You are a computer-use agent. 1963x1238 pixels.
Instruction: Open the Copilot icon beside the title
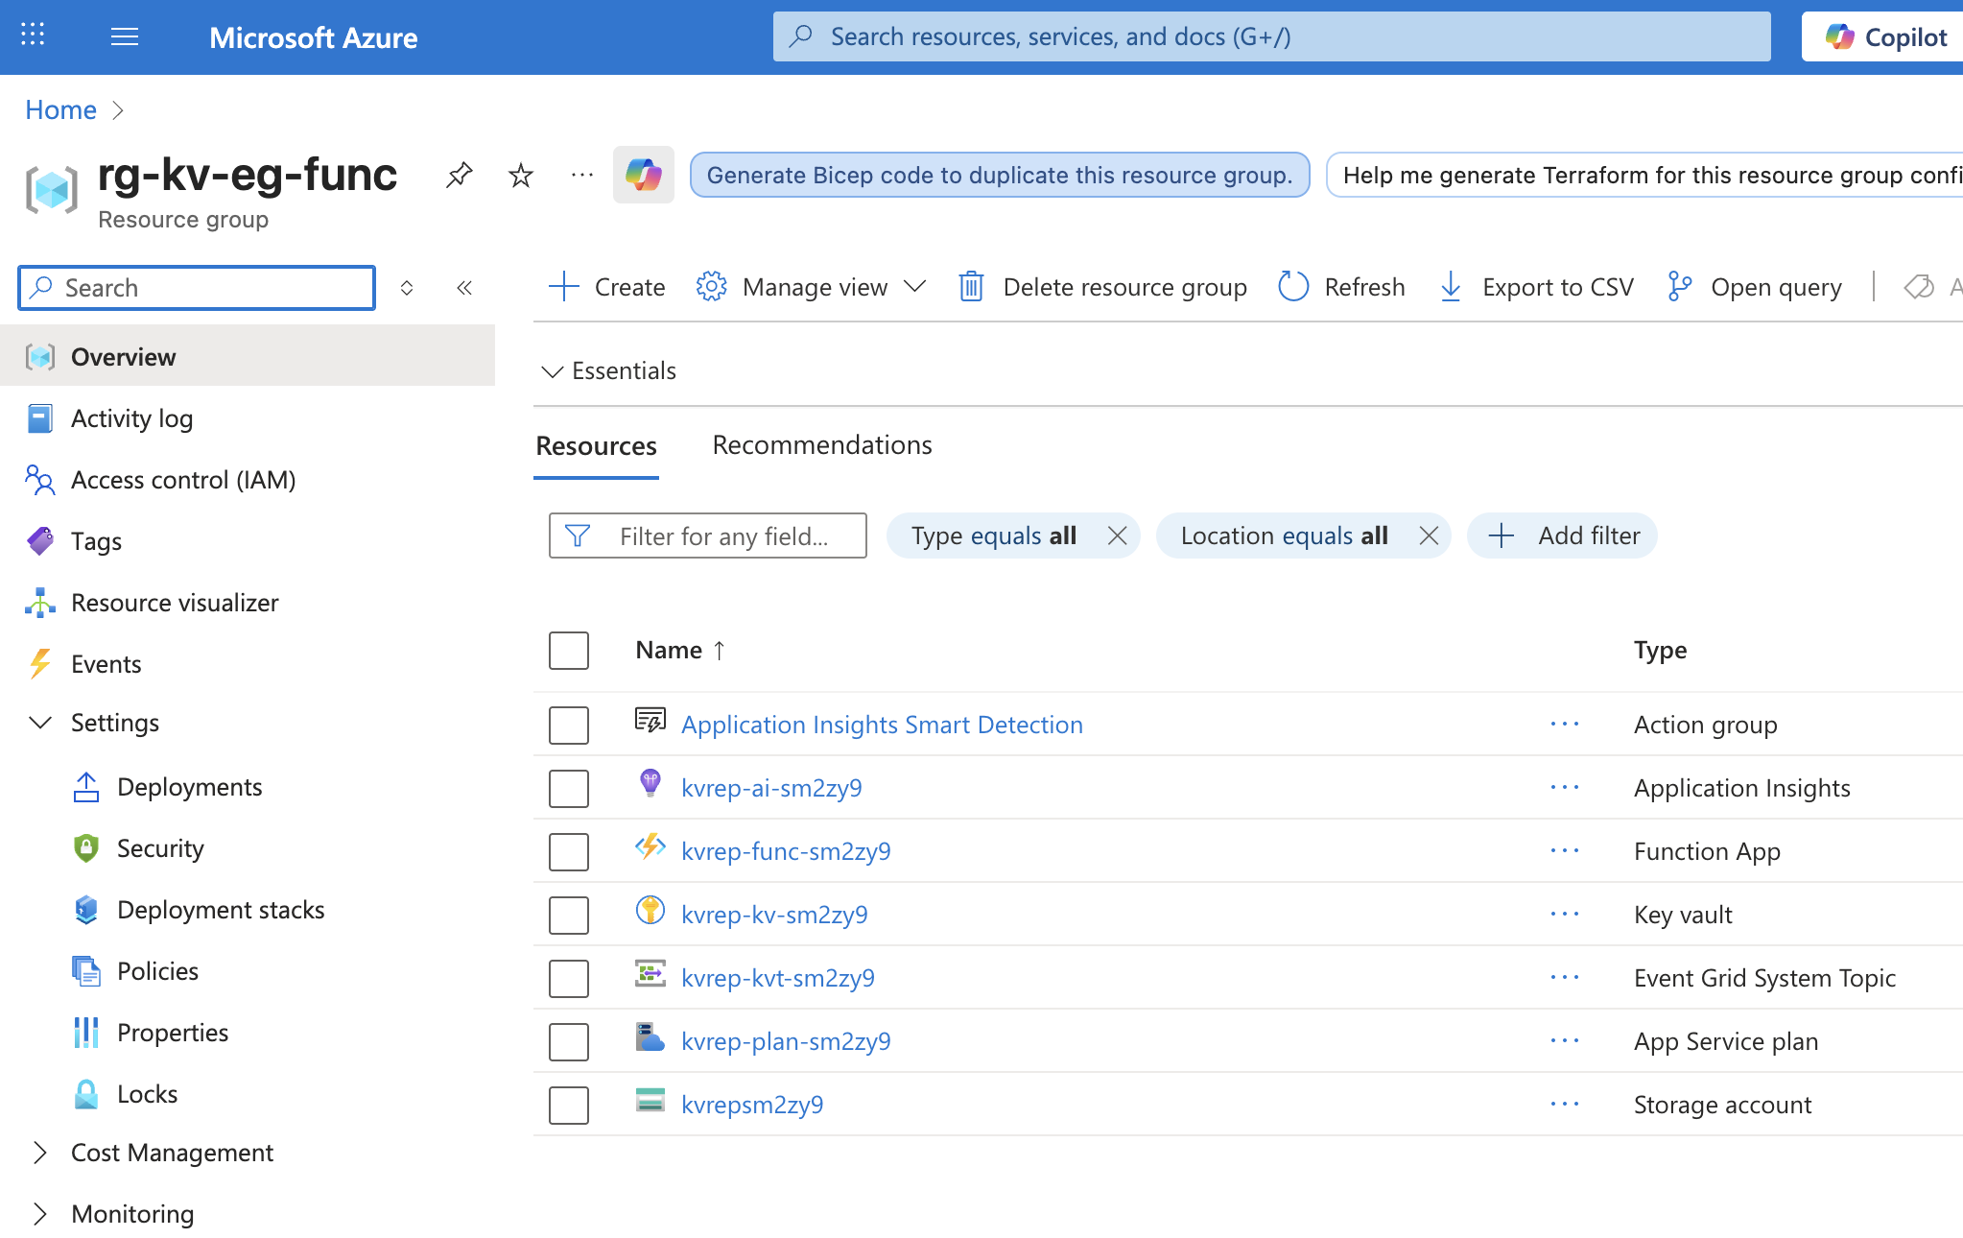644,176
